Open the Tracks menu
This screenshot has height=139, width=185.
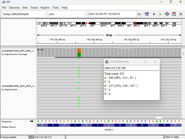click(34, 8)
